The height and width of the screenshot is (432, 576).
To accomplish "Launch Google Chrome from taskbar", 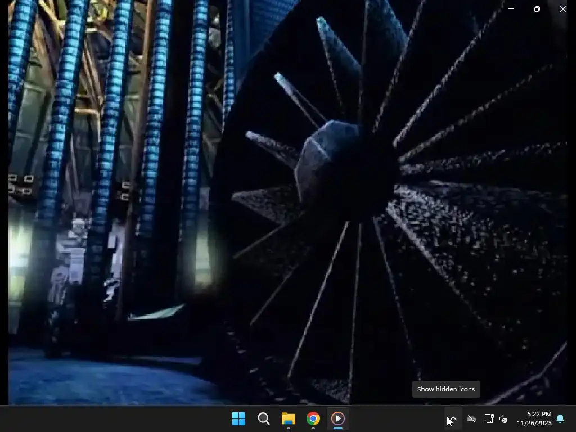I will pos(313,418).
